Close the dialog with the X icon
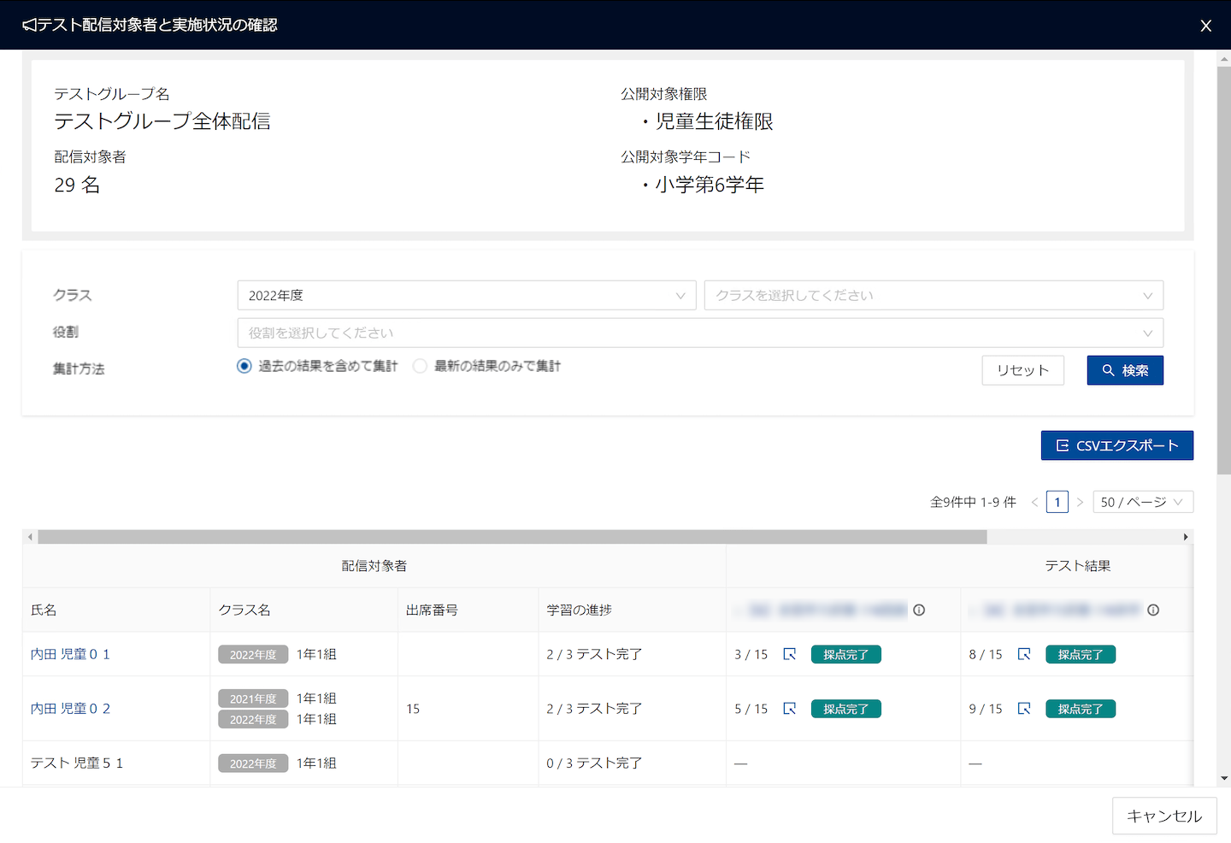 pyautogui.click(x=1205, y=26)
